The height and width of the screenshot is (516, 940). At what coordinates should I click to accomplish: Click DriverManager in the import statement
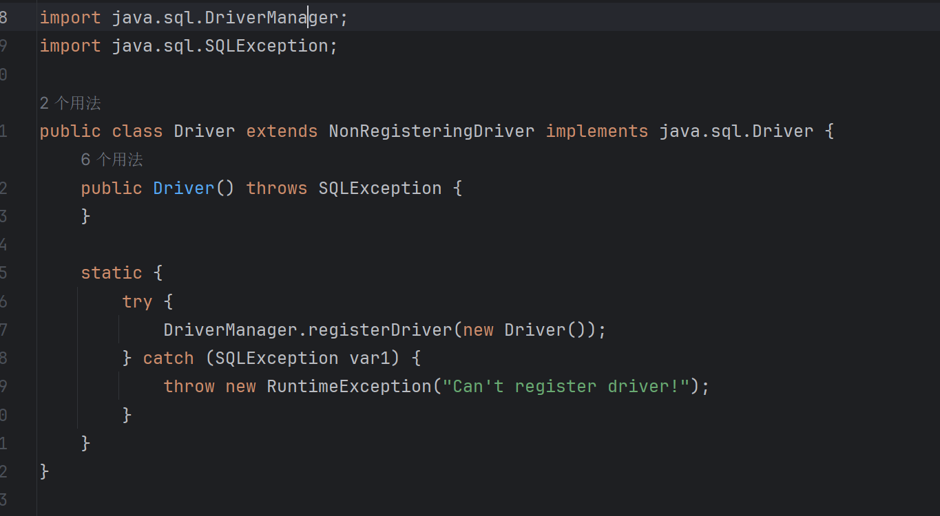click(x=271, y=18)
